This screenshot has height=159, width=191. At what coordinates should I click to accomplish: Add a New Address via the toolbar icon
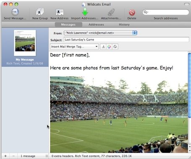point(60,12)
